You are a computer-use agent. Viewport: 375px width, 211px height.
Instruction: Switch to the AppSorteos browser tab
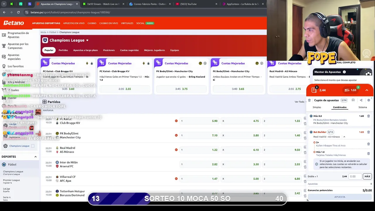tap(243, 4)
